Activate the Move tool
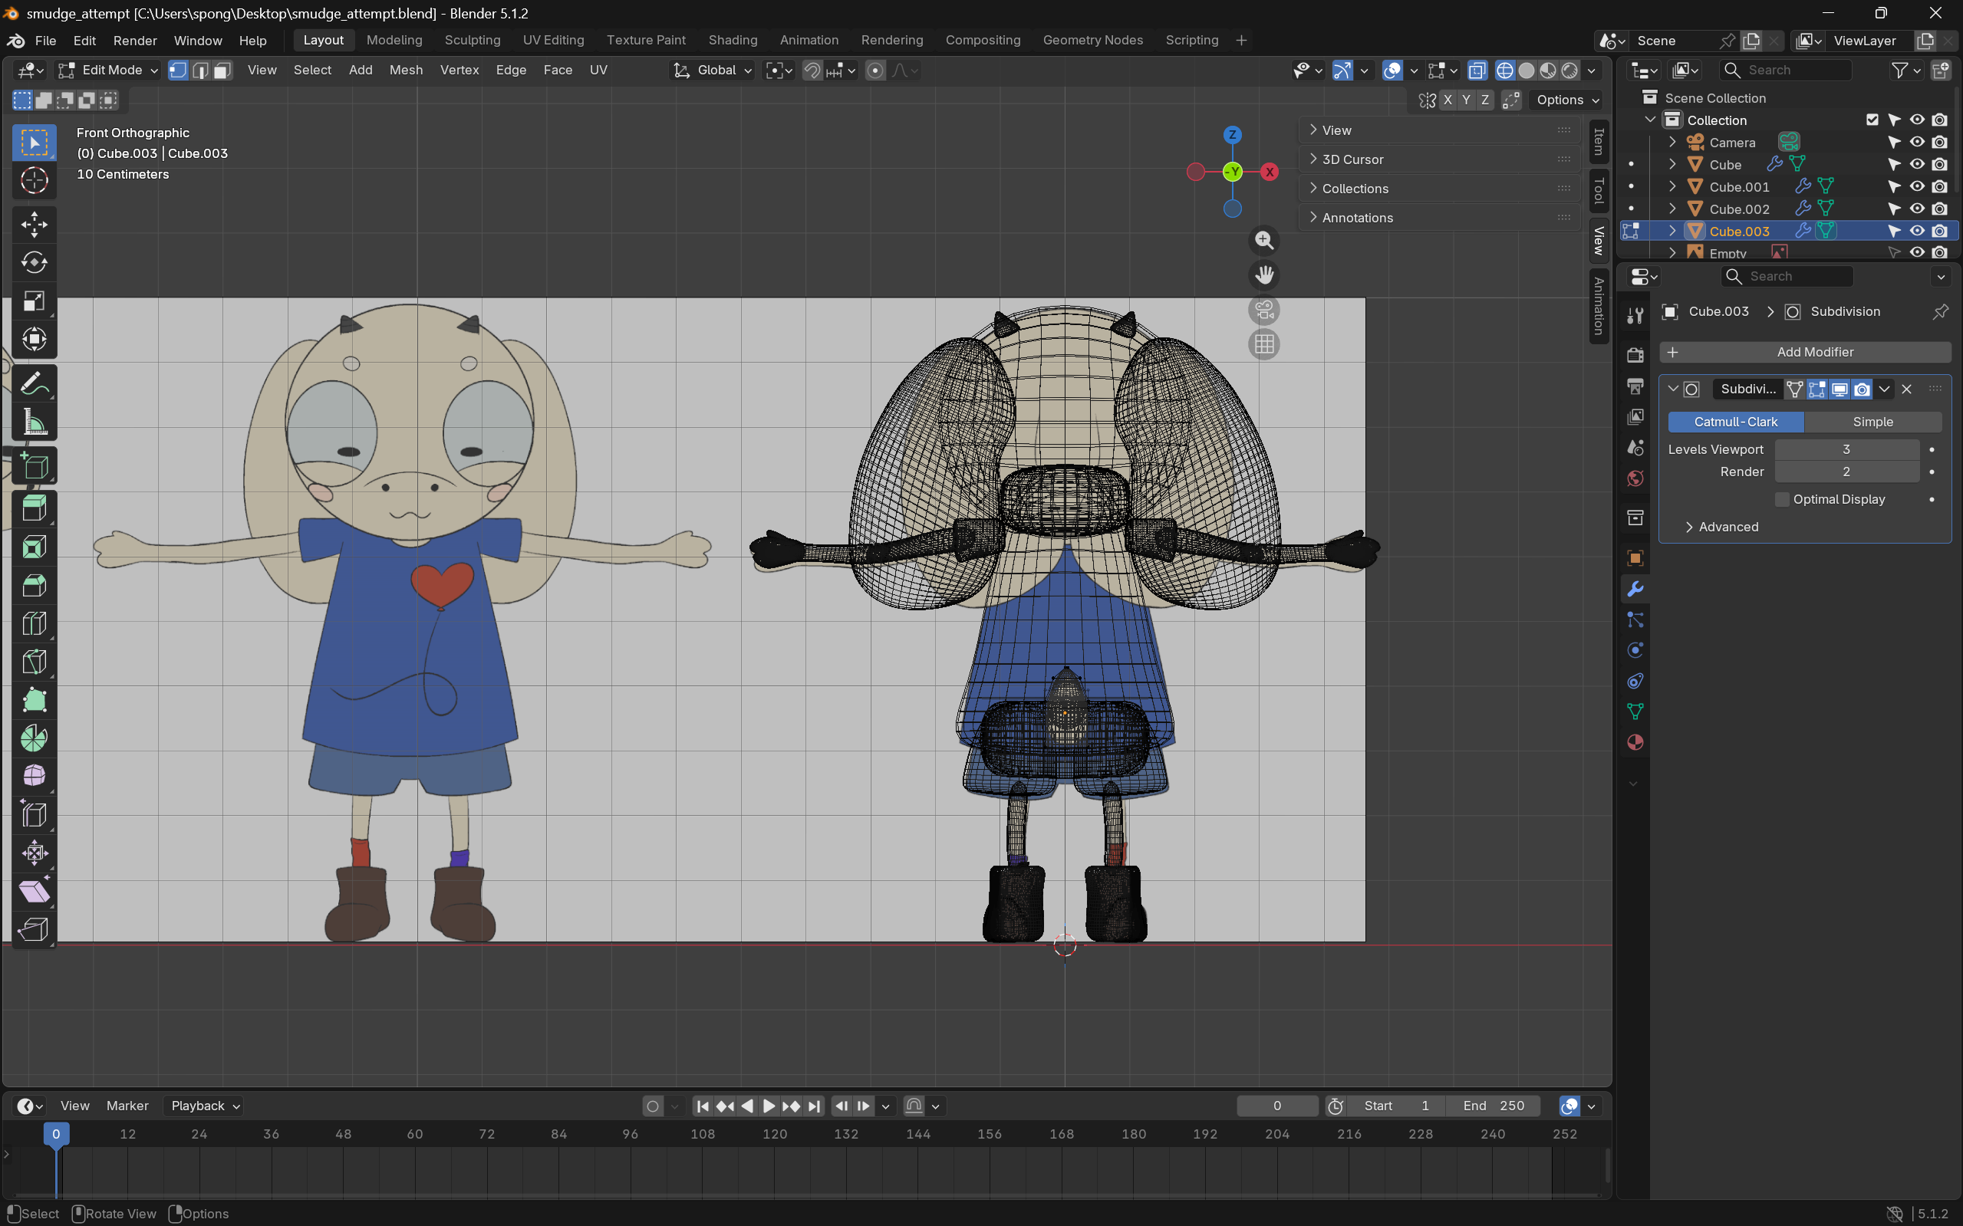Viewport: 1963px width, 1226px height. pyautogui.click(x=34, y=225)
